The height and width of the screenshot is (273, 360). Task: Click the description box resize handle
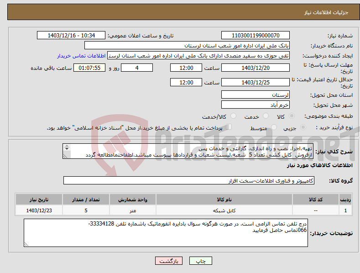click(65, 156)
